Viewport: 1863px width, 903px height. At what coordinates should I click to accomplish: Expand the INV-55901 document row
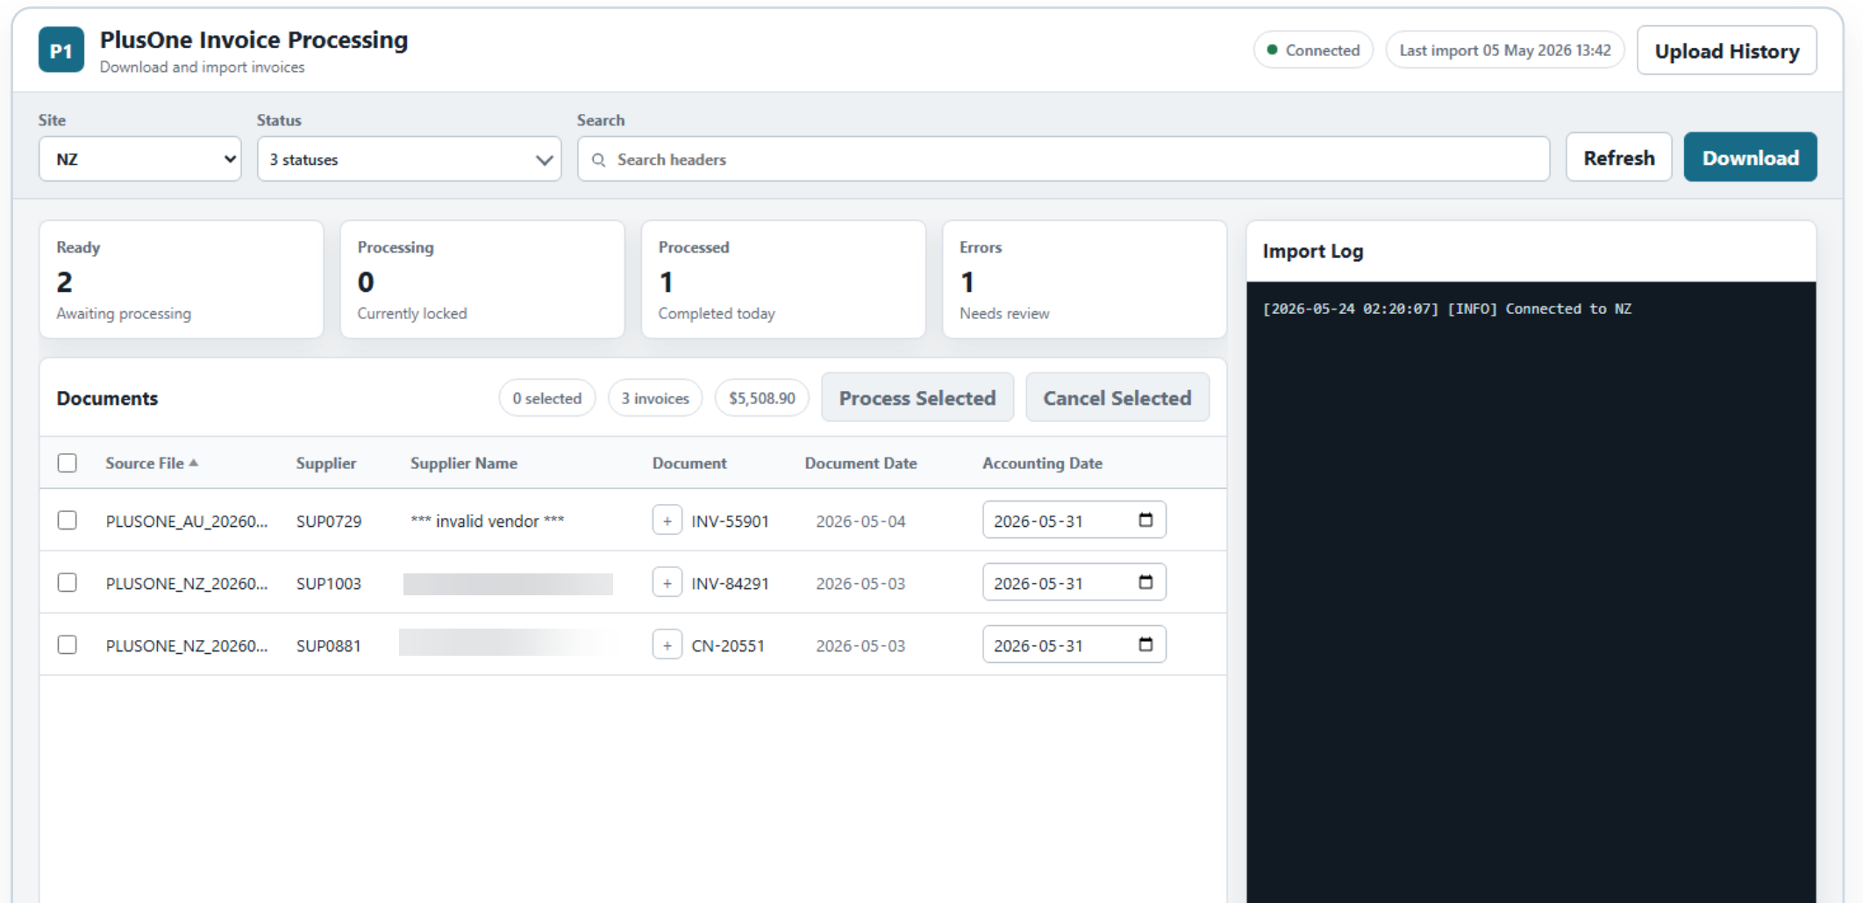667,520
